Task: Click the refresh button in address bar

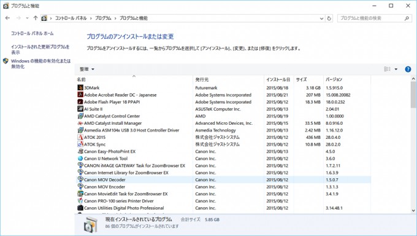Action: click(329, 18)
